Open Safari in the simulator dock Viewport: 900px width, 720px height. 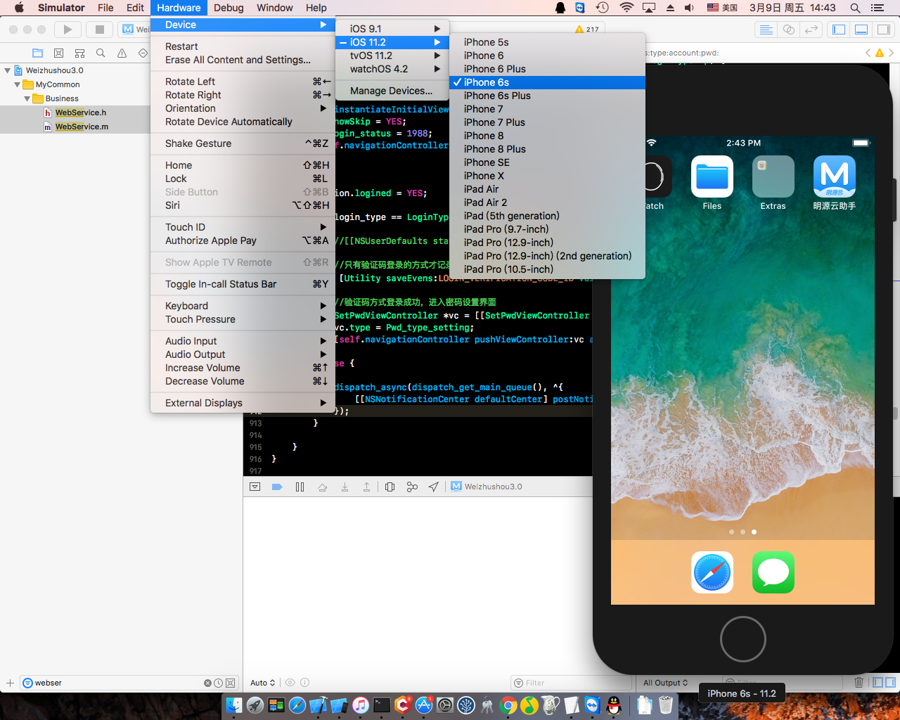tap(712, 572)
